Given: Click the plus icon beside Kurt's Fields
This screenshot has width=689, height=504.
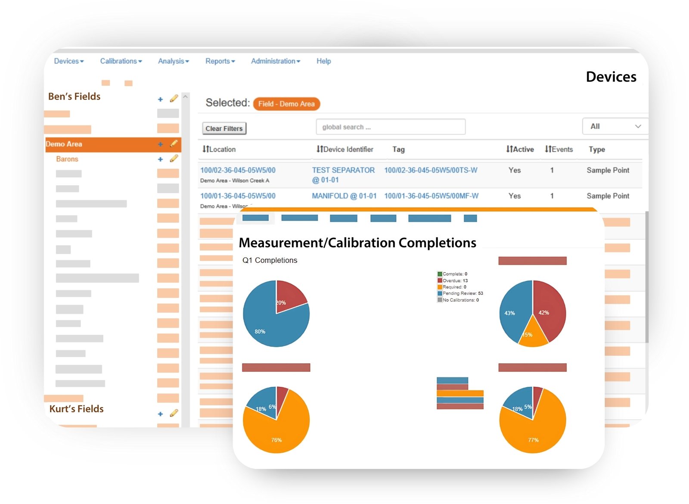Looking at the screenshot, I should coord(160,414).
